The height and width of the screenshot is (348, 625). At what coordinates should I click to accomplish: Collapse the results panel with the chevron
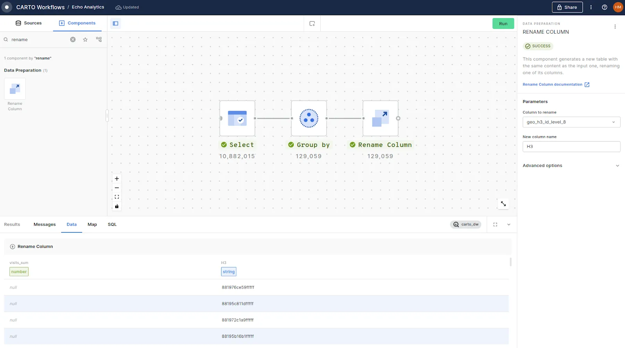click(509, 224)
